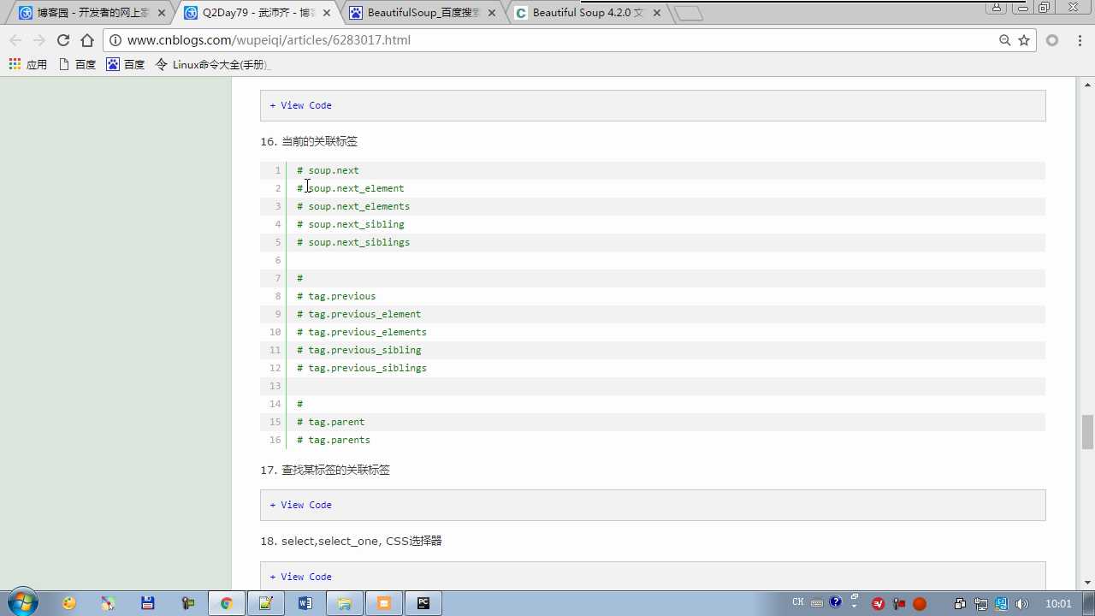Open orange app icon in taskbar
This screenshot has height=616, width=1095.
pyautogui.click(x=384, y=603)
